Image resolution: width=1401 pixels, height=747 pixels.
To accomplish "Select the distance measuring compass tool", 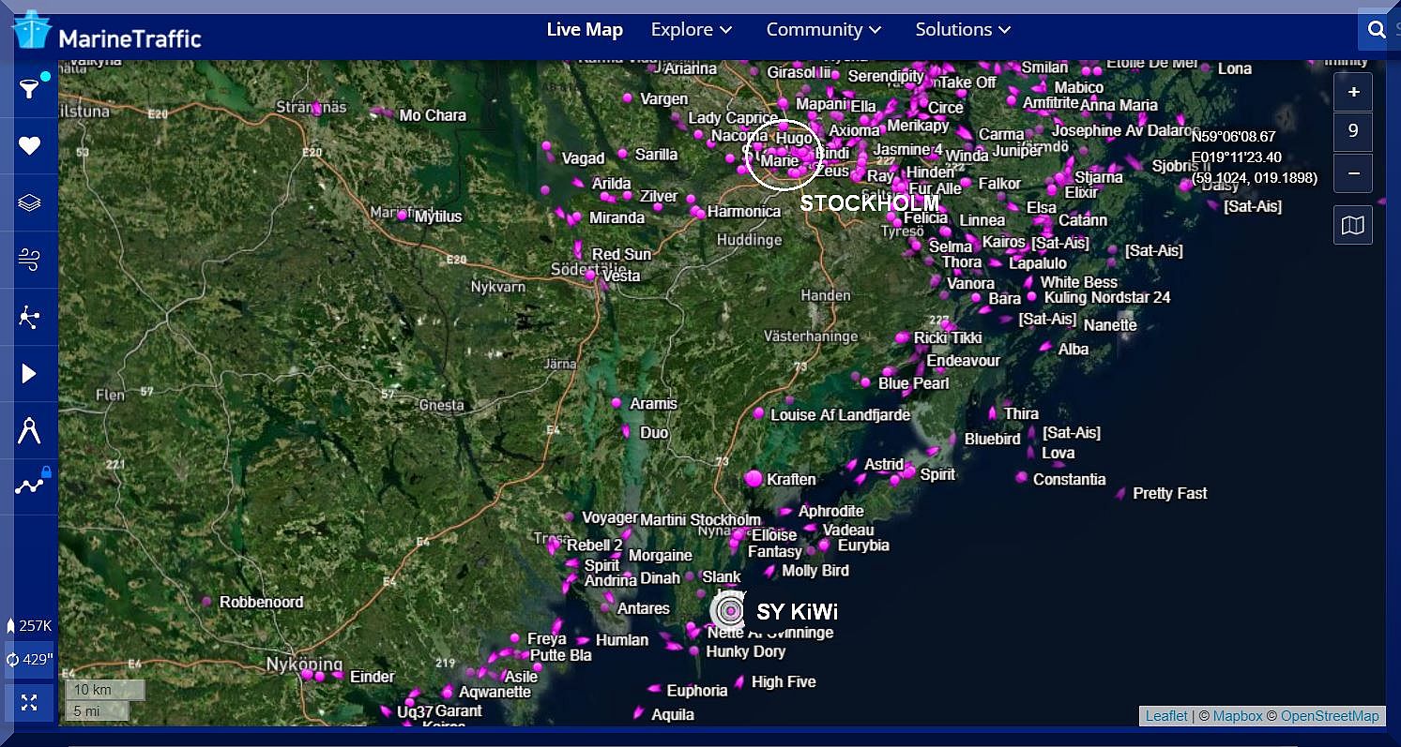I will tap(29, 431).
